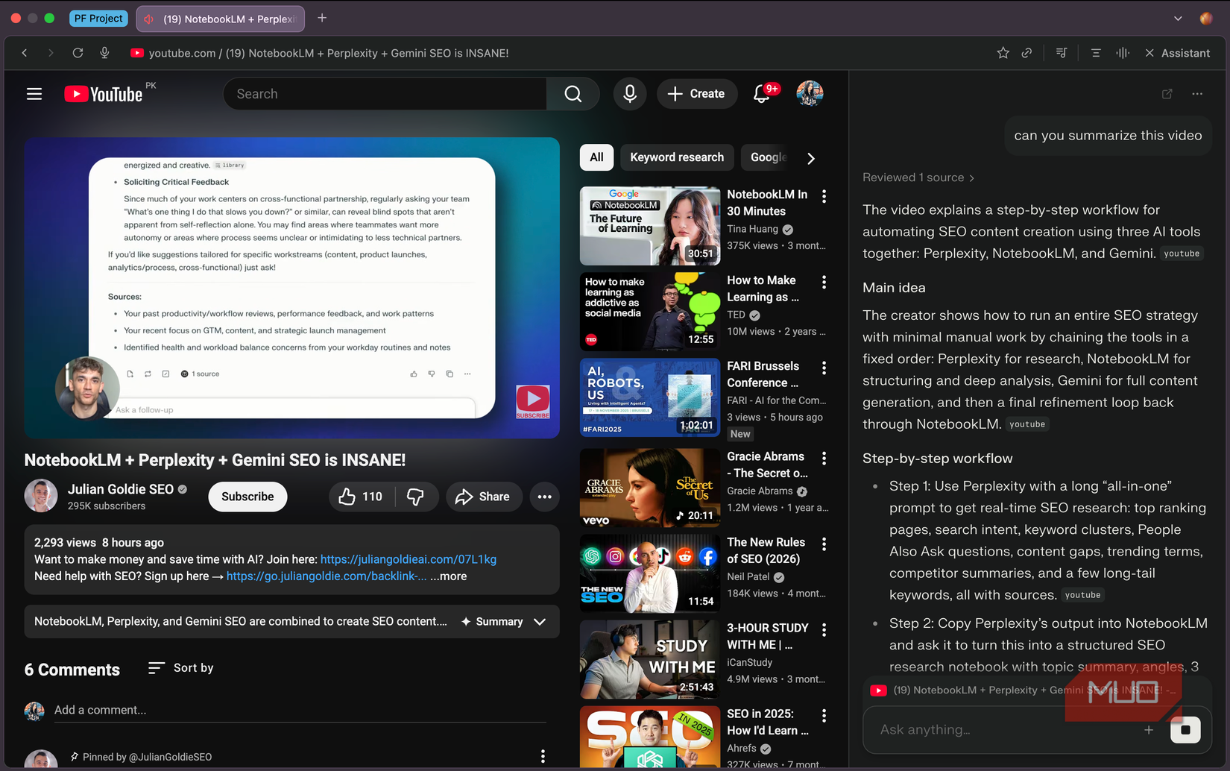The image size is (1230, 771).
Task: Select the "All" filter chip
Action: [x=596, y=157]
